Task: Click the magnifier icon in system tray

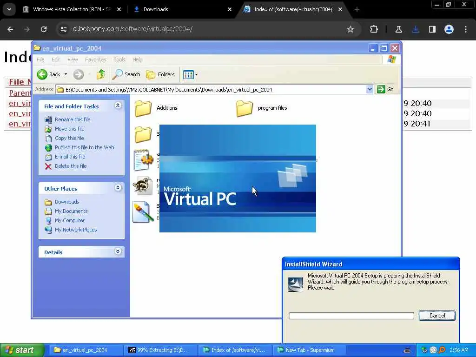Action: coord(442,350)
